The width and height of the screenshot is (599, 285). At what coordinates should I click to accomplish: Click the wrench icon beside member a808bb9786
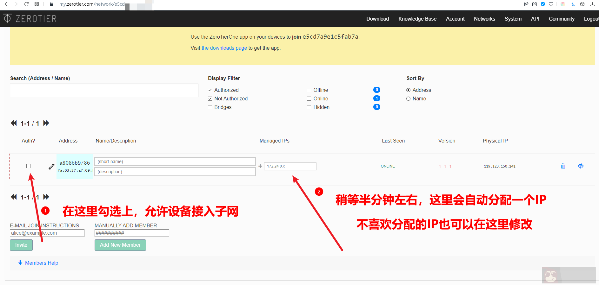(x=51, y=167)
